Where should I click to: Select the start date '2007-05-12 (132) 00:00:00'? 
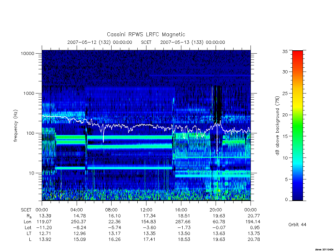100,42
